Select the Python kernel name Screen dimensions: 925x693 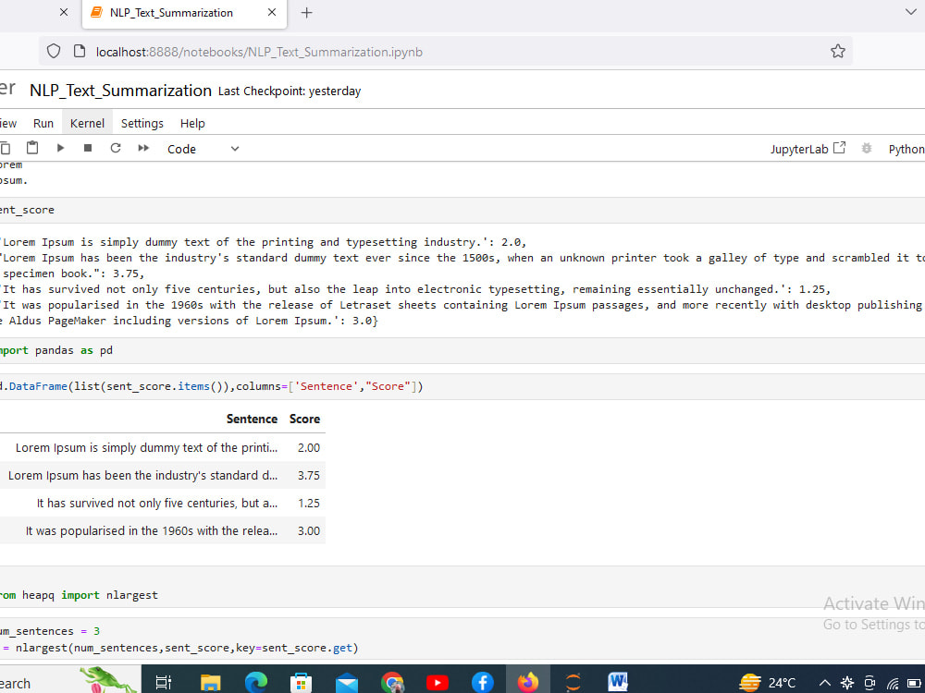[x=906, y=150]
